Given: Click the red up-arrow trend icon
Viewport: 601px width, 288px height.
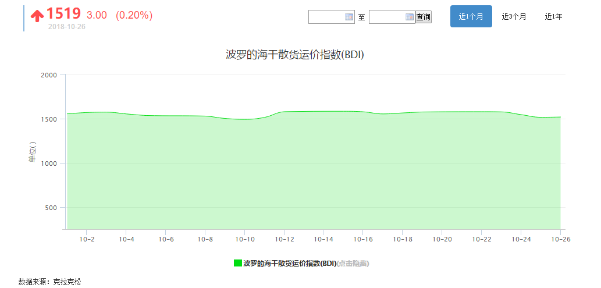Looking at the screenshot, I should tap(37, 16).
